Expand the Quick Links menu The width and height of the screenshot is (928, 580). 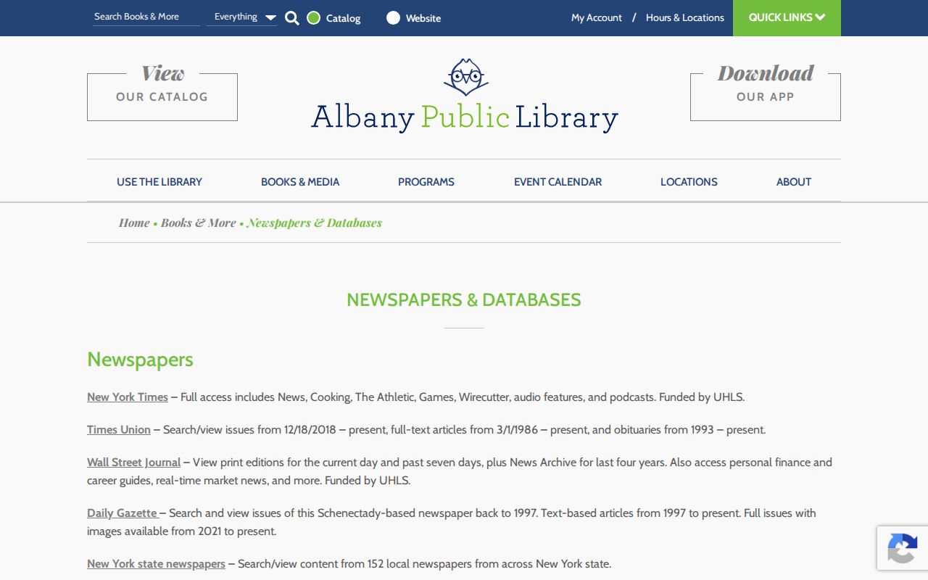(x=787, y=18)
